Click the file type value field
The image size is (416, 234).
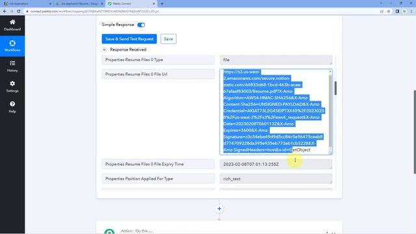[276, 60]
